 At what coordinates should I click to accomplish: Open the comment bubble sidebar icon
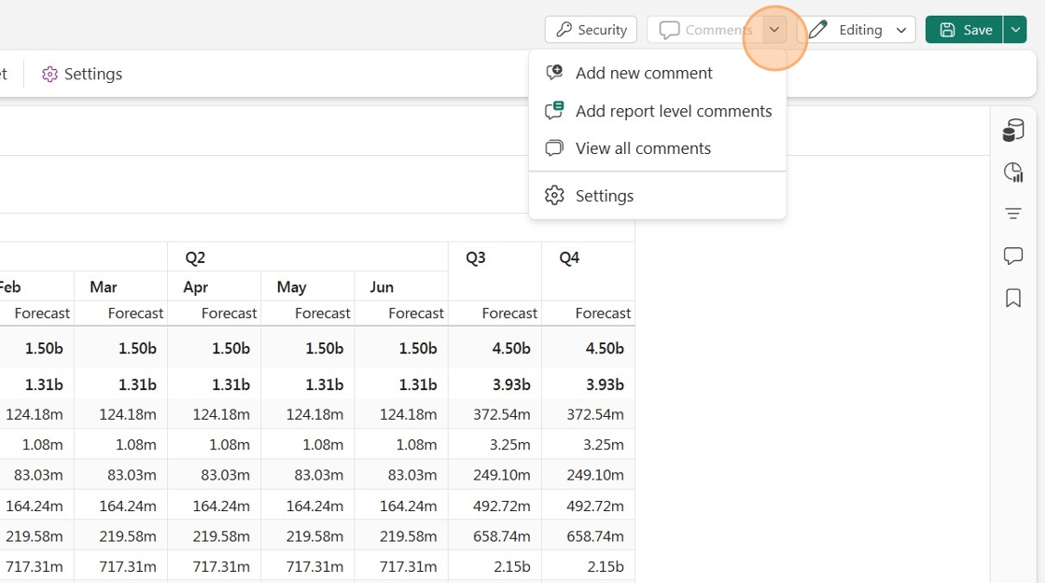point(1013,256)
